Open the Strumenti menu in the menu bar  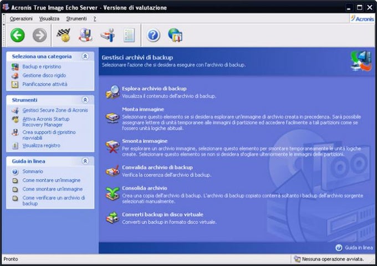point(77,18)
